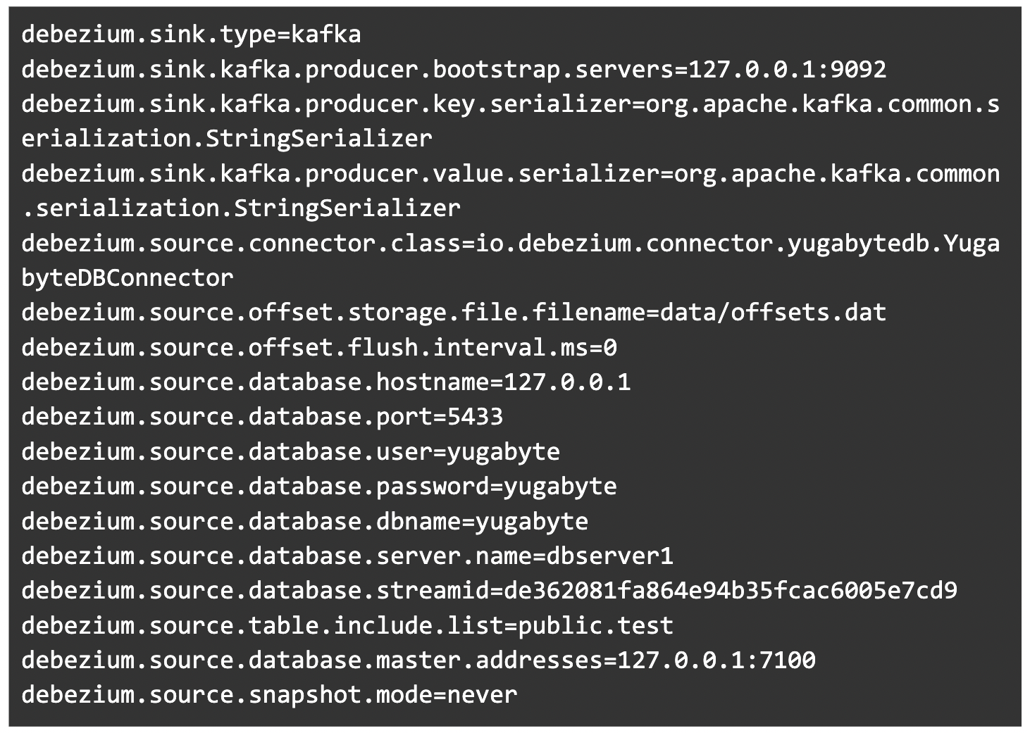This screenshot has height=733, width=1030.
Task: Click the producer.key.serializer property line
Action: point(510,104)
